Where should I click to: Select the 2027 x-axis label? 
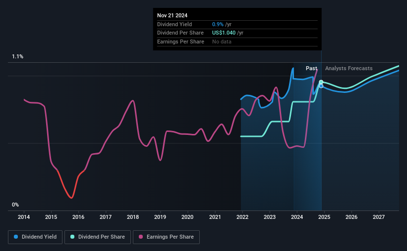tap(378, 217)
